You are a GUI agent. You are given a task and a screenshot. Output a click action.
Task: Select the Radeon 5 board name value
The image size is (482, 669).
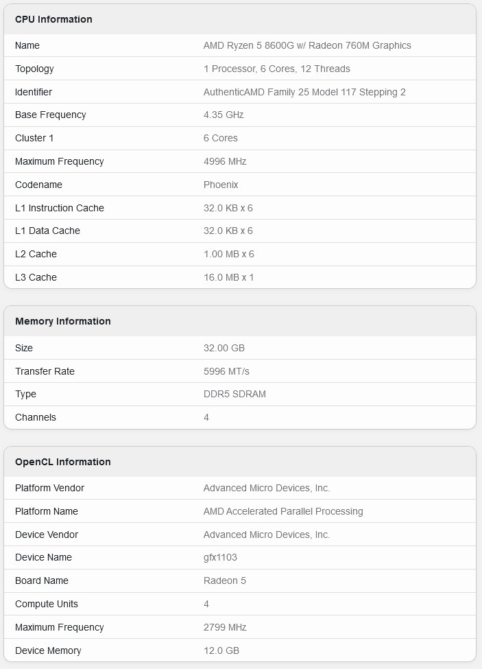pos(225,580)
